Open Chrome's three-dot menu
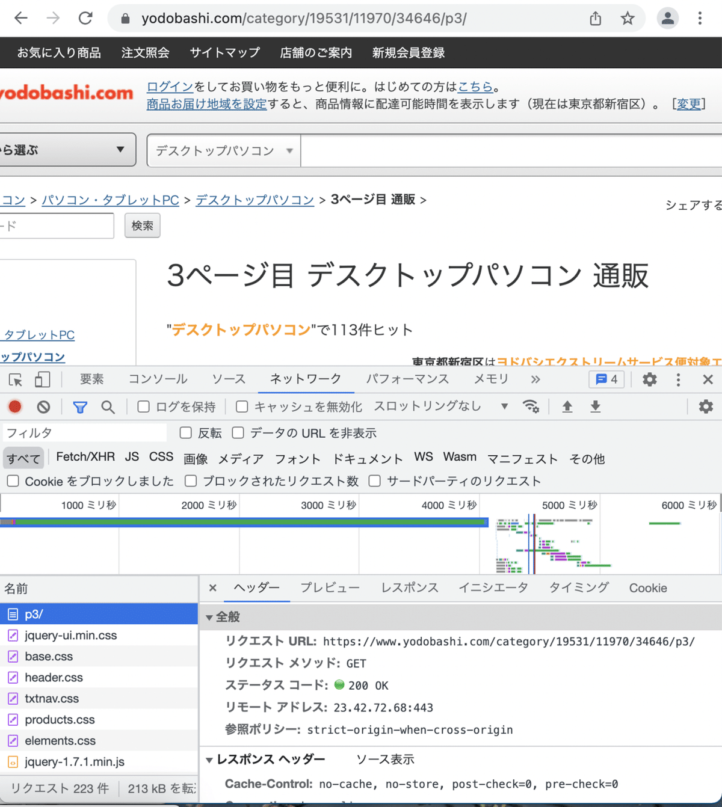Viewport: 722px width, 807px height. click(x=700, y=18)
